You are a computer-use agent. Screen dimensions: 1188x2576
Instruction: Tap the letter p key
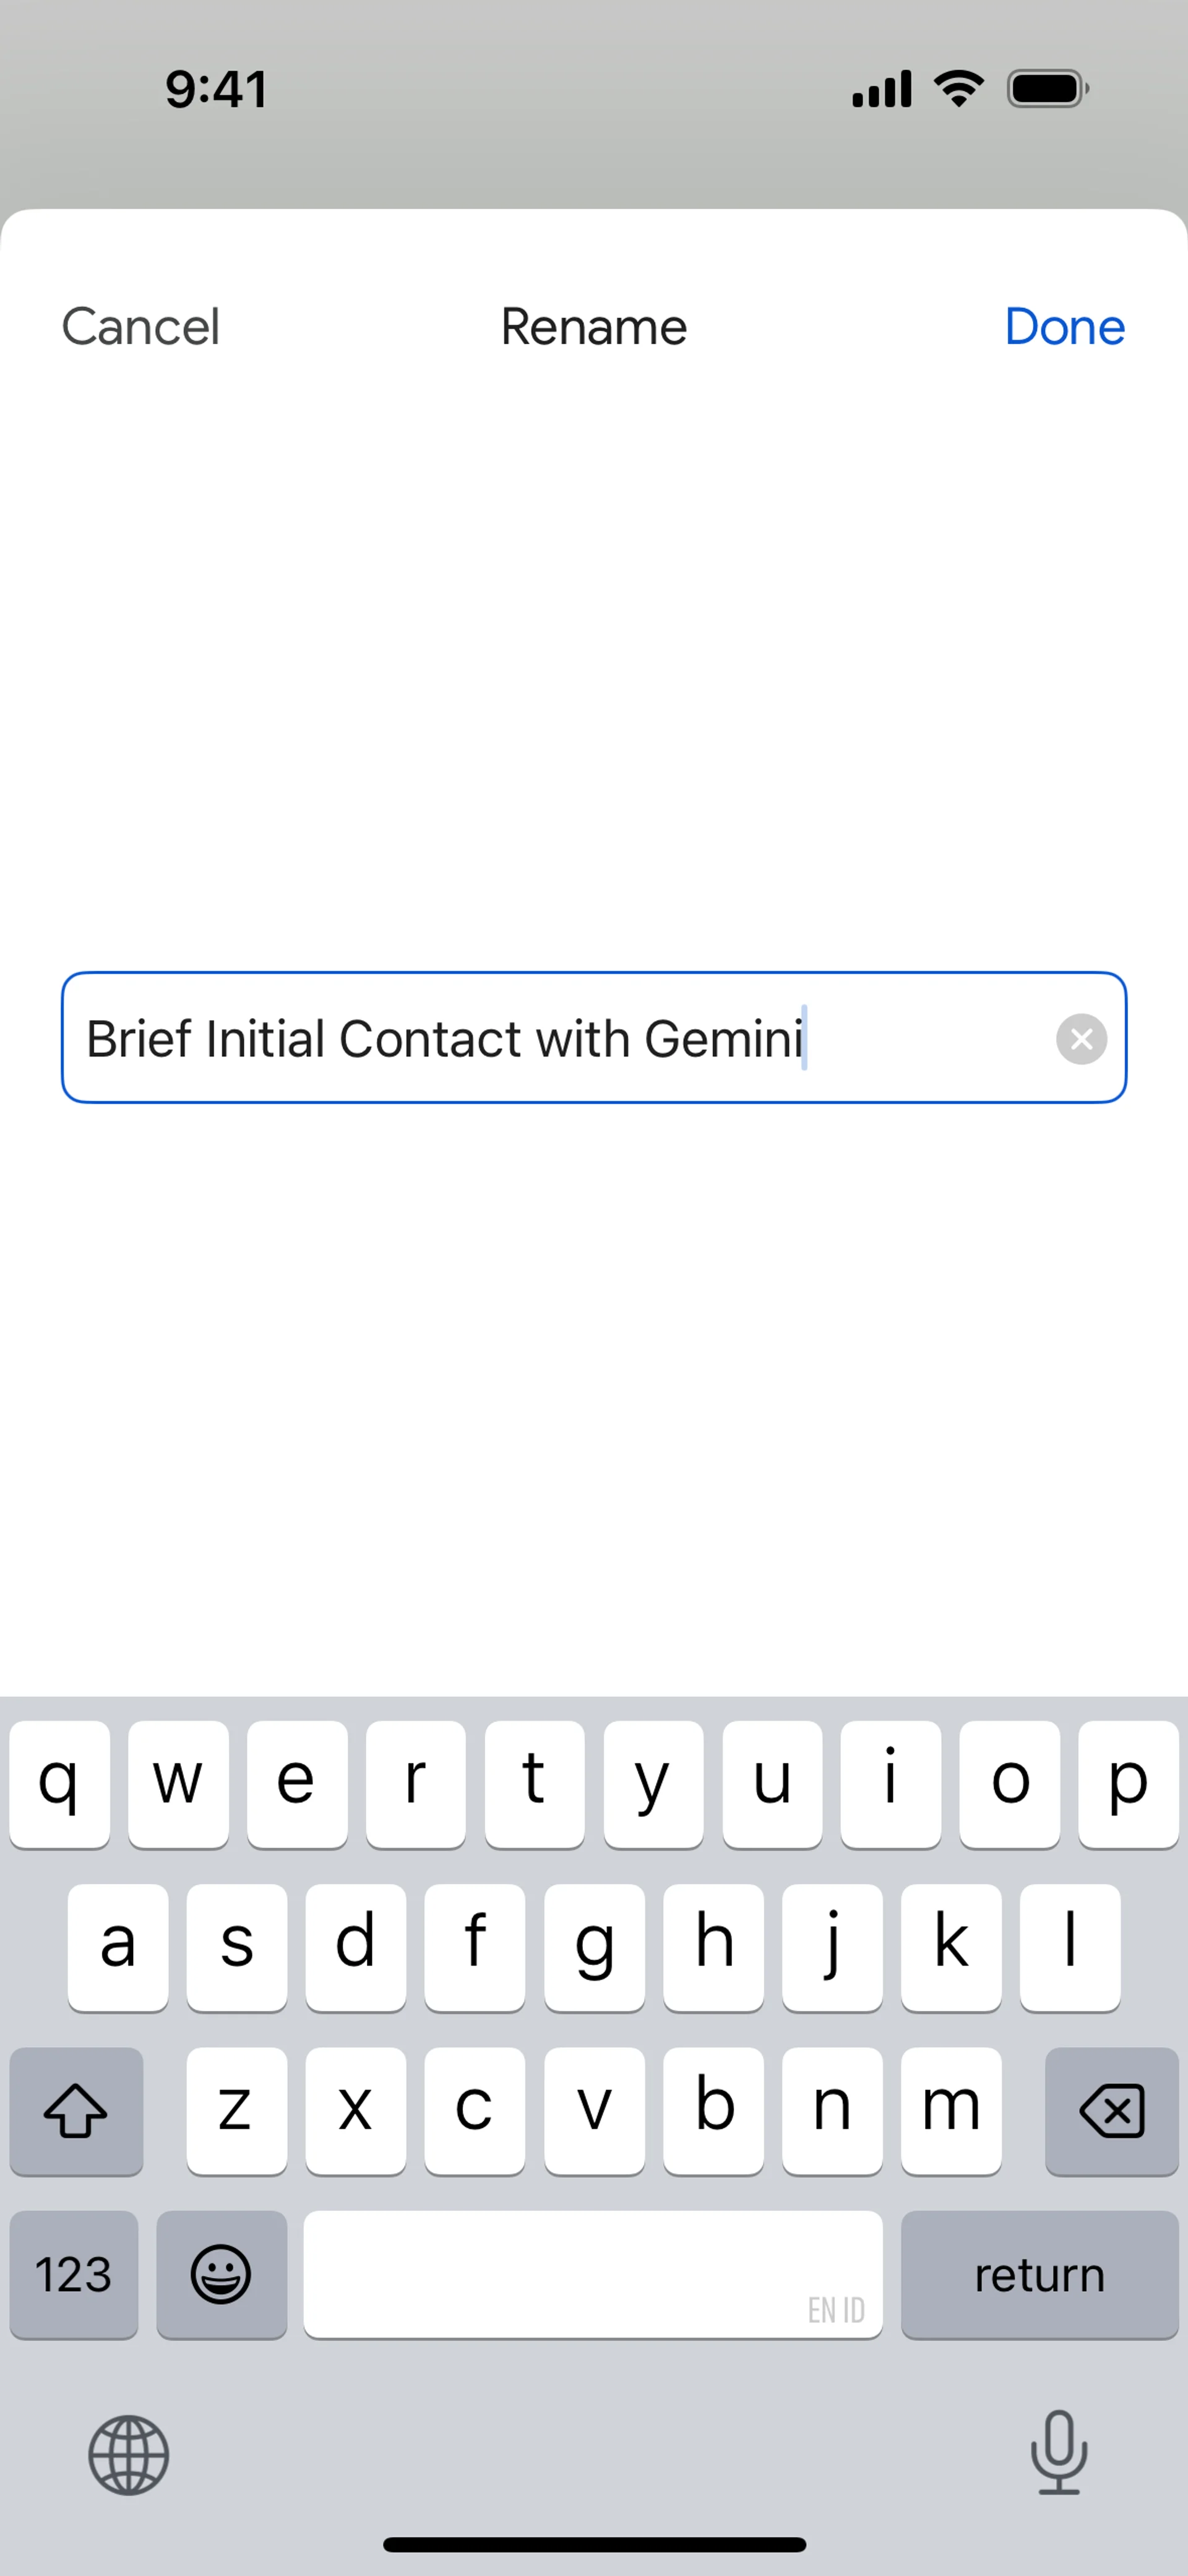tap(1128, 1783)
